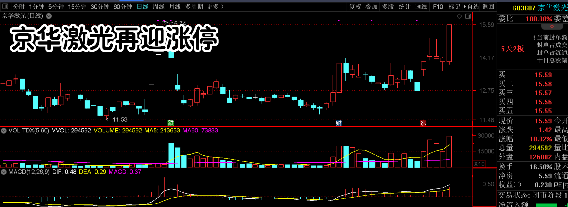Select the 15分钟 period
The height and width of the screenshot is (207, 568).
coord(77,7)
